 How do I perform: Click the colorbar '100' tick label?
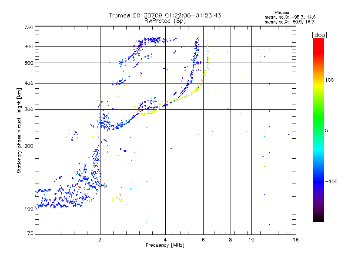click(329, 80)
